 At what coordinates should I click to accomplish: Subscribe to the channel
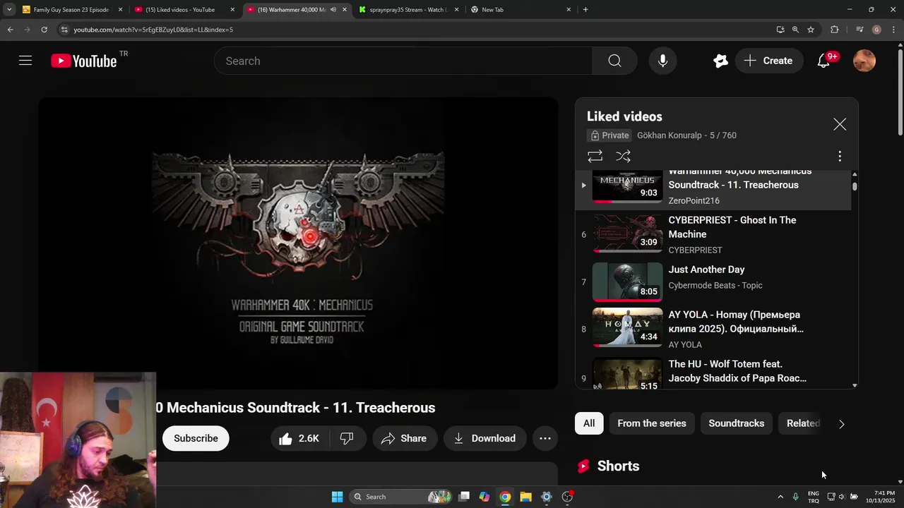point(196,438)
